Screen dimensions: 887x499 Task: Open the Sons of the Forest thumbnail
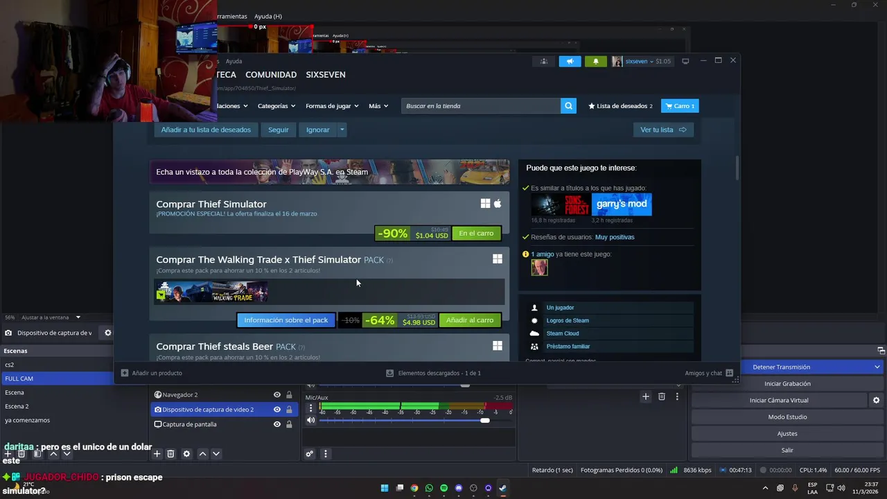click(x=561, y=204)
